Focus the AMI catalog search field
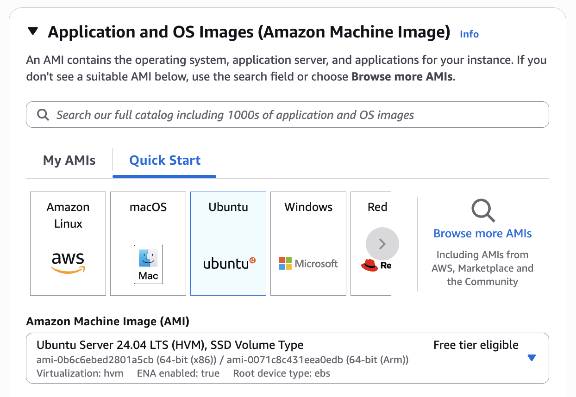 point(287,115)
